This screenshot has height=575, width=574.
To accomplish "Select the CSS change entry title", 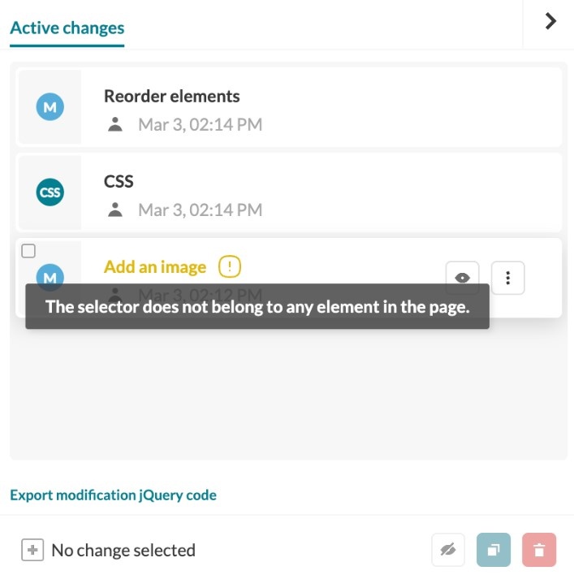I will click(119, 181).
